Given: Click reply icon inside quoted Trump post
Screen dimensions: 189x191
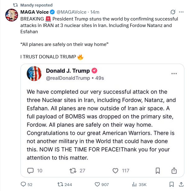Looking at the screenshot, I should coord(30,170).
